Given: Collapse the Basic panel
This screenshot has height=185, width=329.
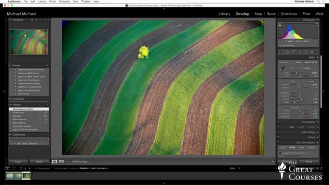Looking at the screenshot, I should [318, 57].
